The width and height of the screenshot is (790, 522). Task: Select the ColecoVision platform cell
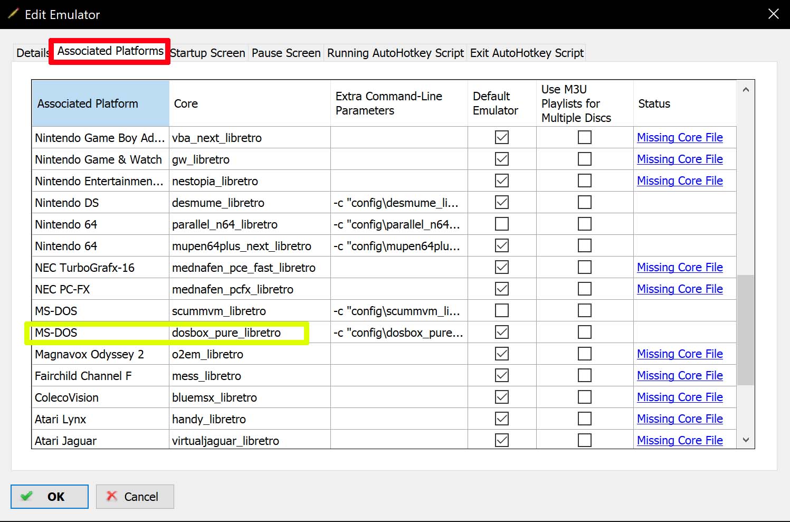(x=100, y=397)
